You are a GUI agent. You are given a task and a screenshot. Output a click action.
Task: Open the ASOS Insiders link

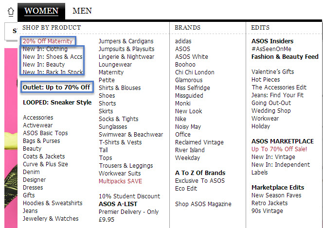pos(272,41)
